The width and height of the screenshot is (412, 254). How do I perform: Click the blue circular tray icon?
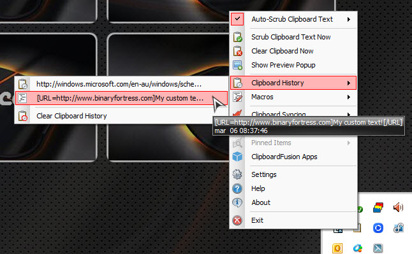pyautogui.click(x=378, y=228)
